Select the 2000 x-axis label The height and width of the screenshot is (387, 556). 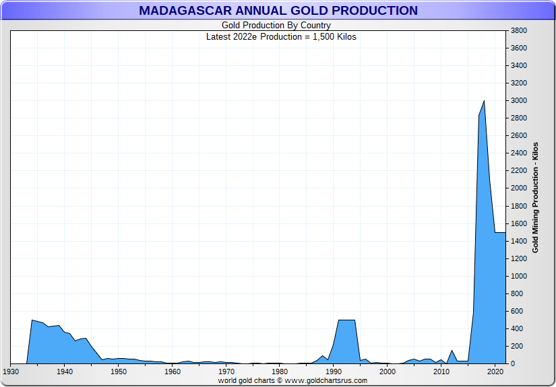coord(388,372)
